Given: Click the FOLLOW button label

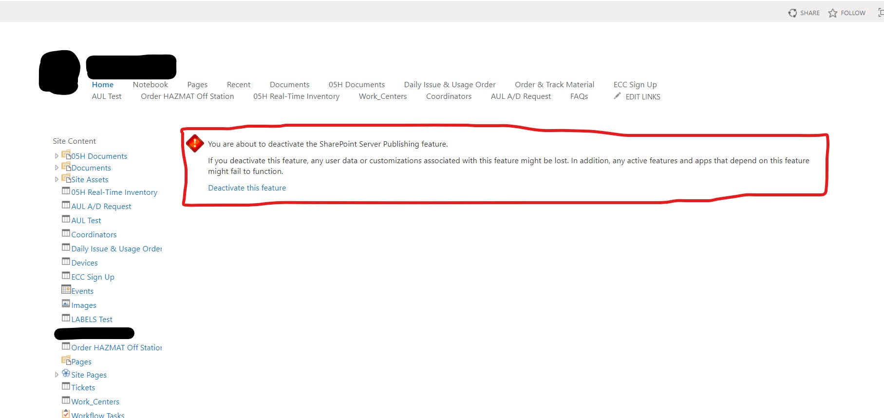Looking at the screenshot, I should pos(853,13).
